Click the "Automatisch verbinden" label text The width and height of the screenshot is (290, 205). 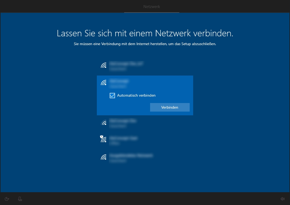(x=136, y=96)
